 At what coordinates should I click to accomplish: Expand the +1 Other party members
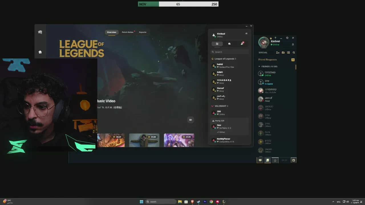click(x=221, y=132)
